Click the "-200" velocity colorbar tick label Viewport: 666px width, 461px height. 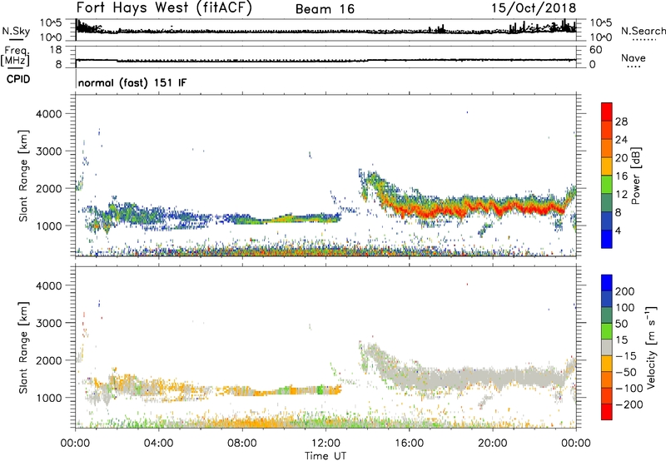[x=629, y=404]
